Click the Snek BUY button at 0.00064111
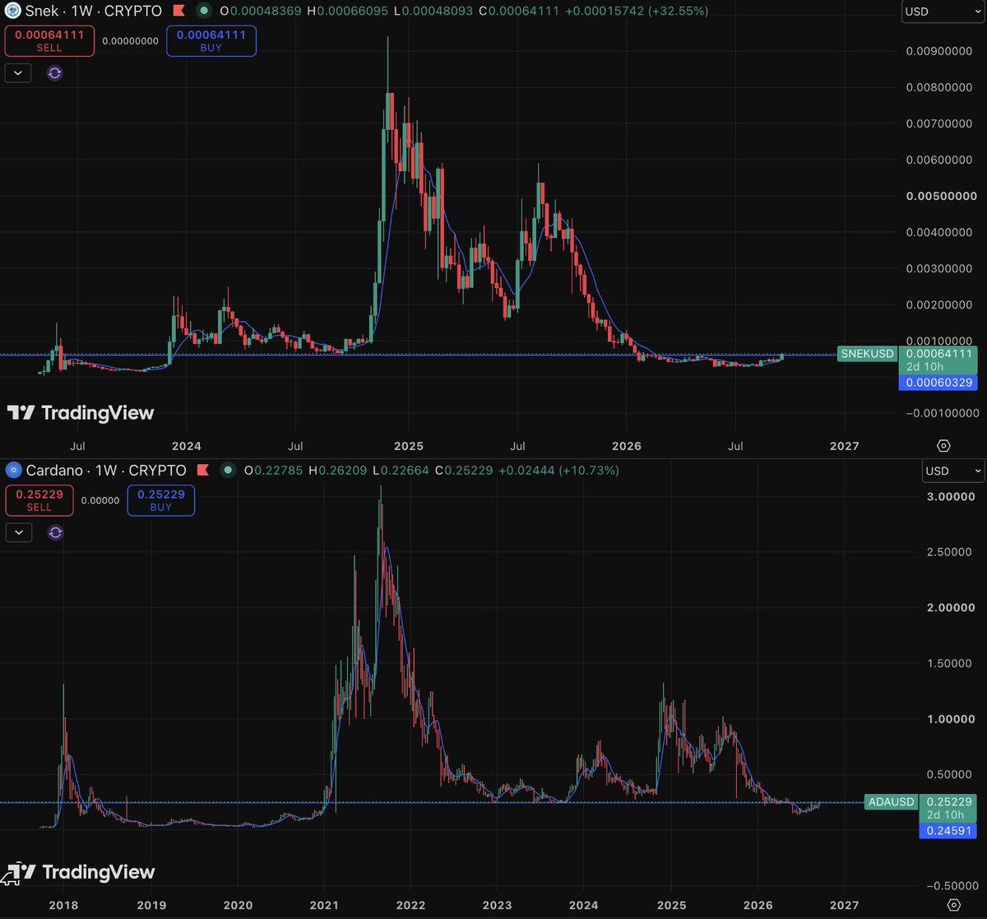The width and height of the screenshot is (987, 919). click(x=211, y=41)
